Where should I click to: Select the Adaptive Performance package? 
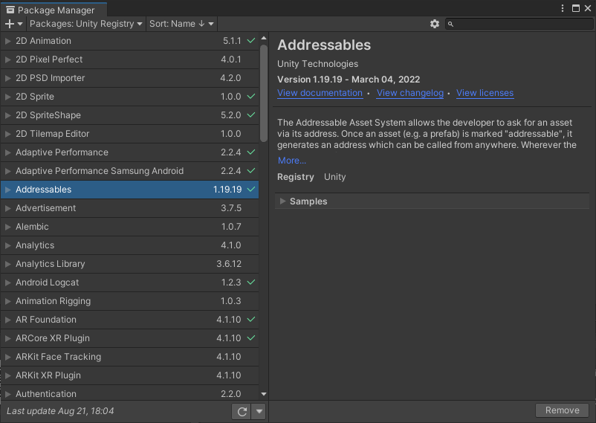pyautogui.click(x=129, y=152)
